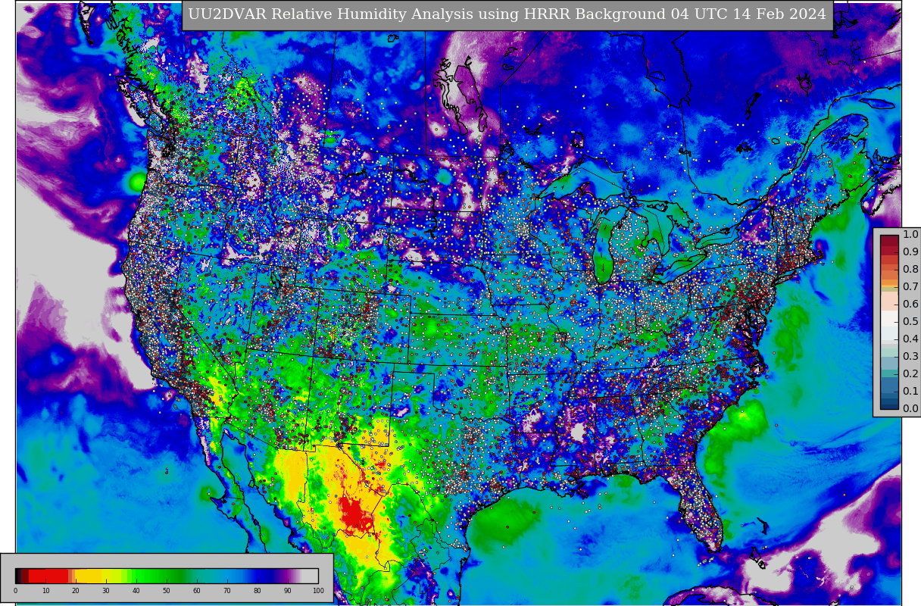Click the 100 label on humidity colorbar

pyautogui.click(x=318, y=591)
